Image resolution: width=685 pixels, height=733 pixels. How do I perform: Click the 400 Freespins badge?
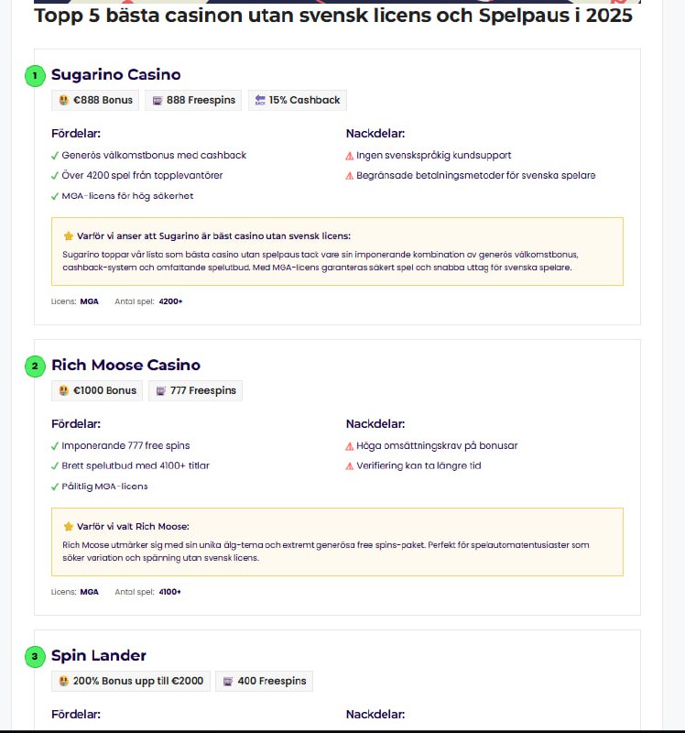click(x=264, y=682)
